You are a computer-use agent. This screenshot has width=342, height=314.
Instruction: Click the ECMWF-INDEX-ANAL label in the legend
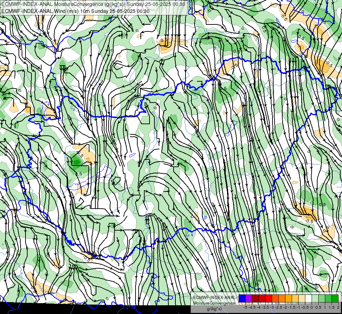pyautogui.click(x=214, y=298)
